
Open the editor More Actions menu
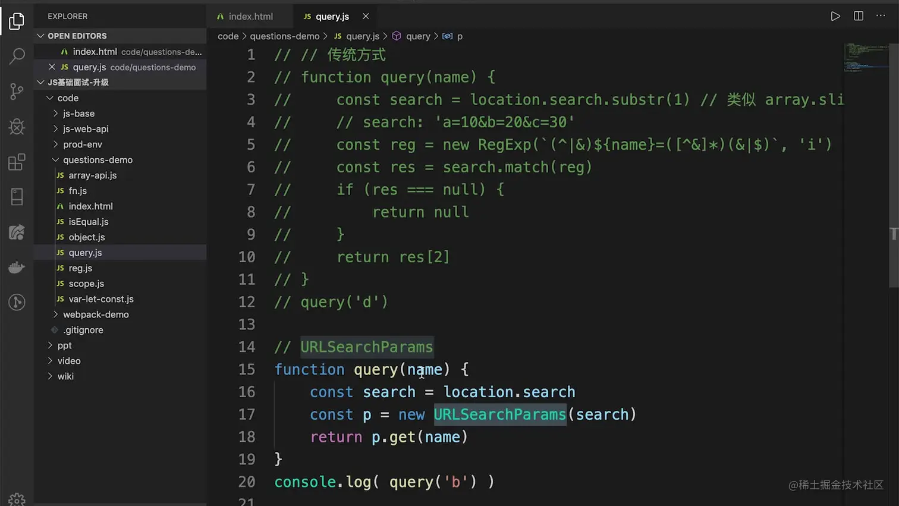click(x=881, y=16)
